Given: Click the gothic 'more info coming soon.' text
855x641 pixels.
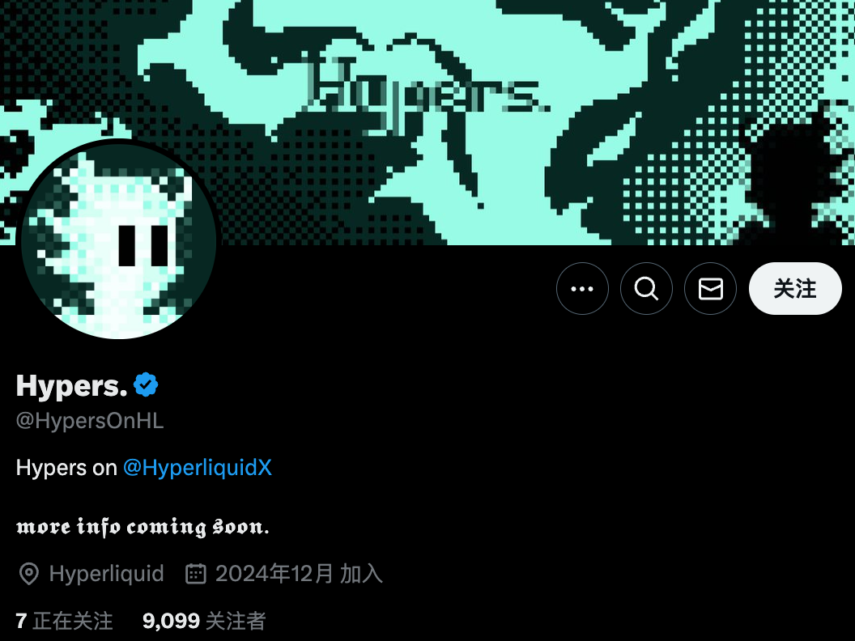Looking at the screenshot, I should coord(142,527).
